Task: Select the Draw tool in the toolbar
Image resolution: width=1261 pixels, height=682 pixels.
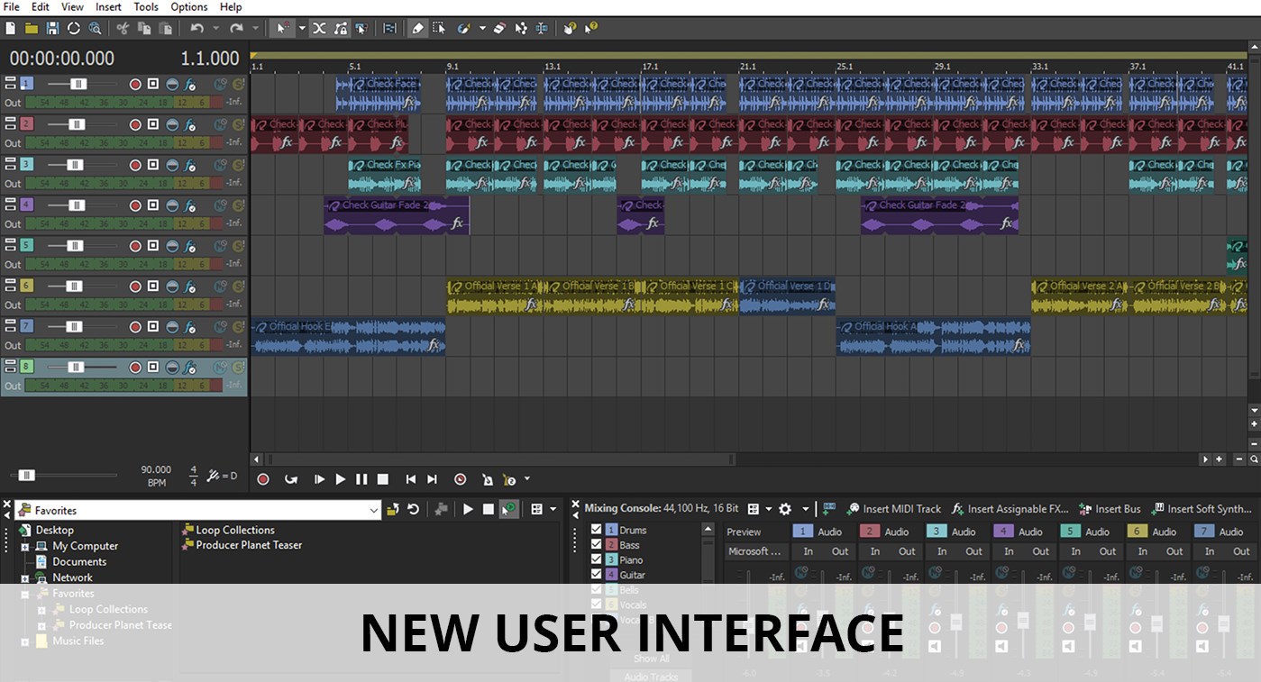Action: point(418,28)
